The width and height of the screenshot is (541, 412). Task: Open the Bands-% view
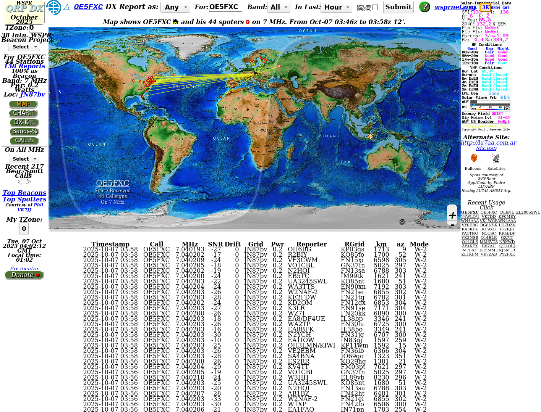click(x=24, y=132)
